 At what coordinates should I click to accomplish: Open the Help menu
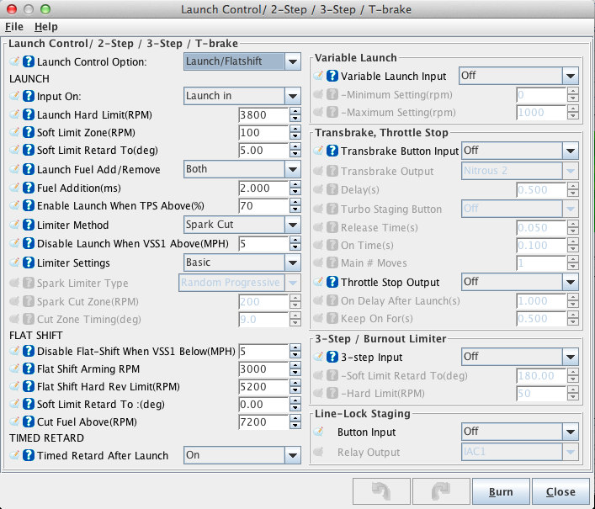pyautogui.click(x=45, y=27)
